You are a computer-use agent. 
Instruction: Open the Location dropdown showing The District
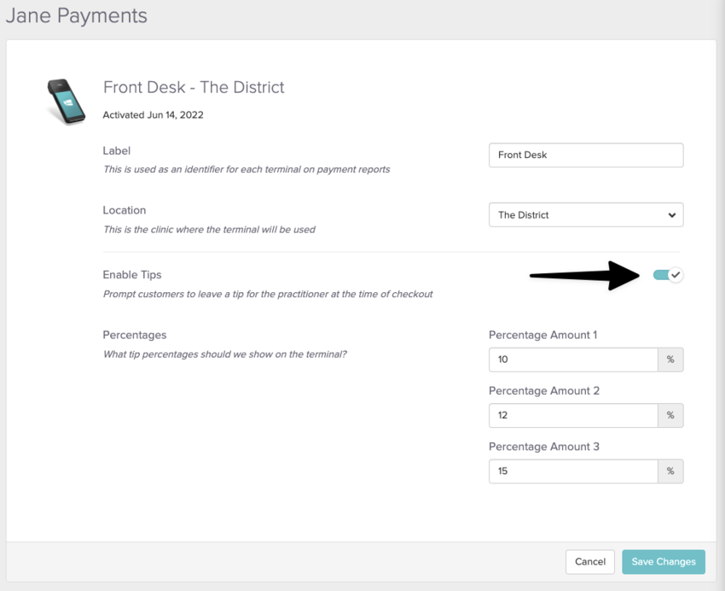(x=586, y=215)
